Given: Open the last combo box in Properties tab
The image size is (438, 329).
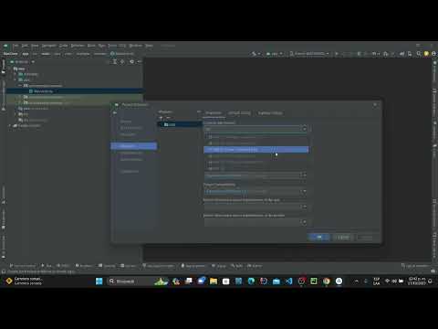Looking at the screenshot, I should 255,222.
